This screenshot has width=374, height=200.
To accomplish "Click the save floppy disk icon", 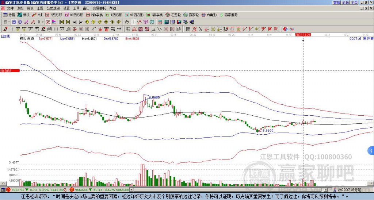I will pos(179,22).
